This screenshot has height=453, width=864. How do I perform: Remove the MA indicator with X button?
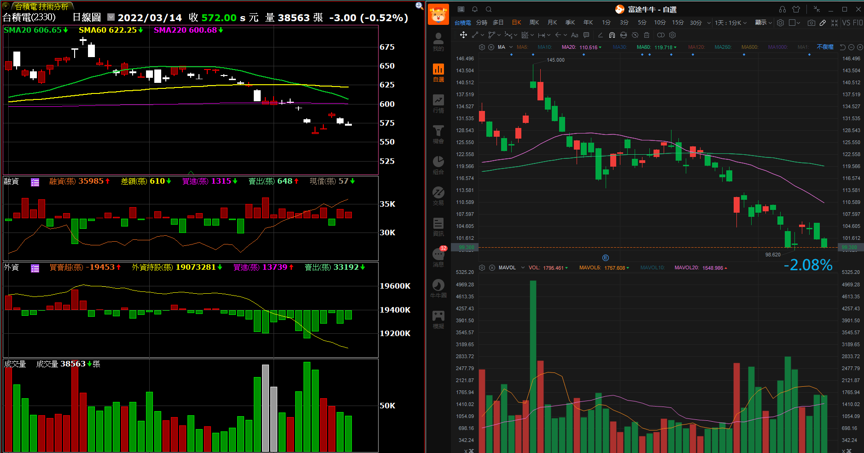[491, 47]
